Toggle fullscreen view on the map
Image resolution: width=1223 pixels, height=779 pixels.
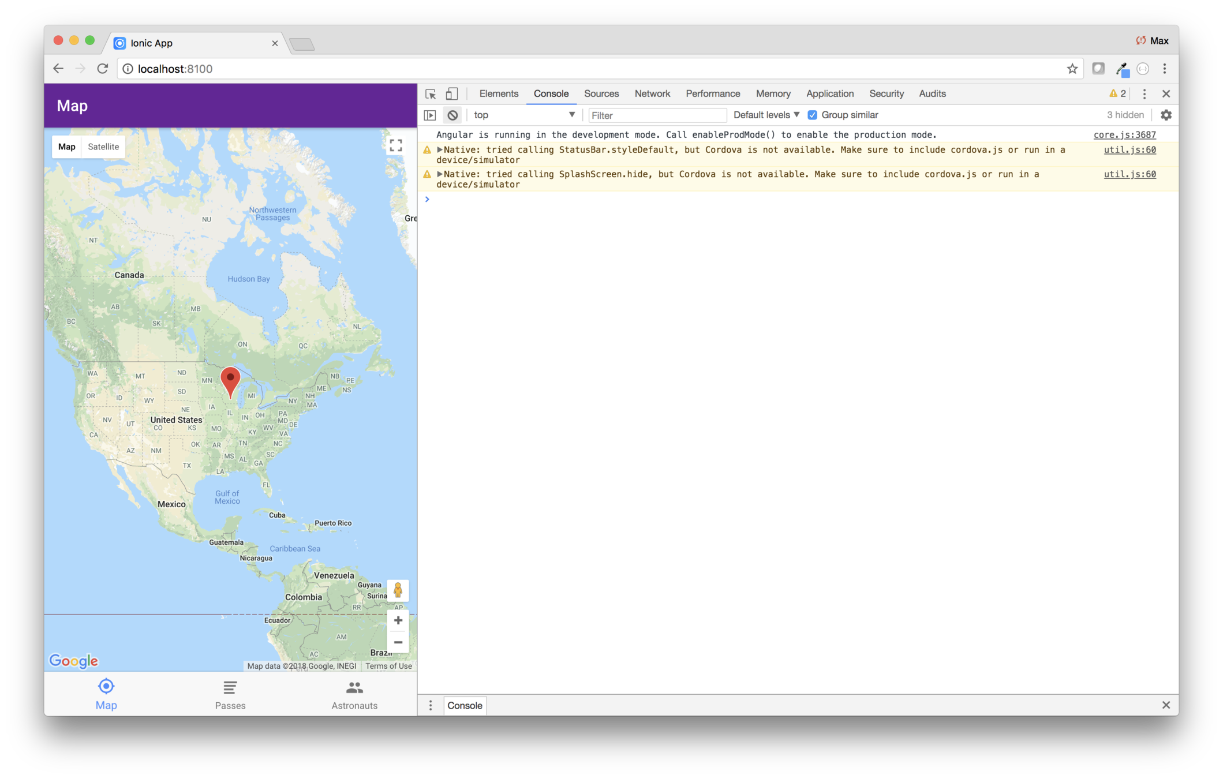pyautogui.click(x=396, y=145)
